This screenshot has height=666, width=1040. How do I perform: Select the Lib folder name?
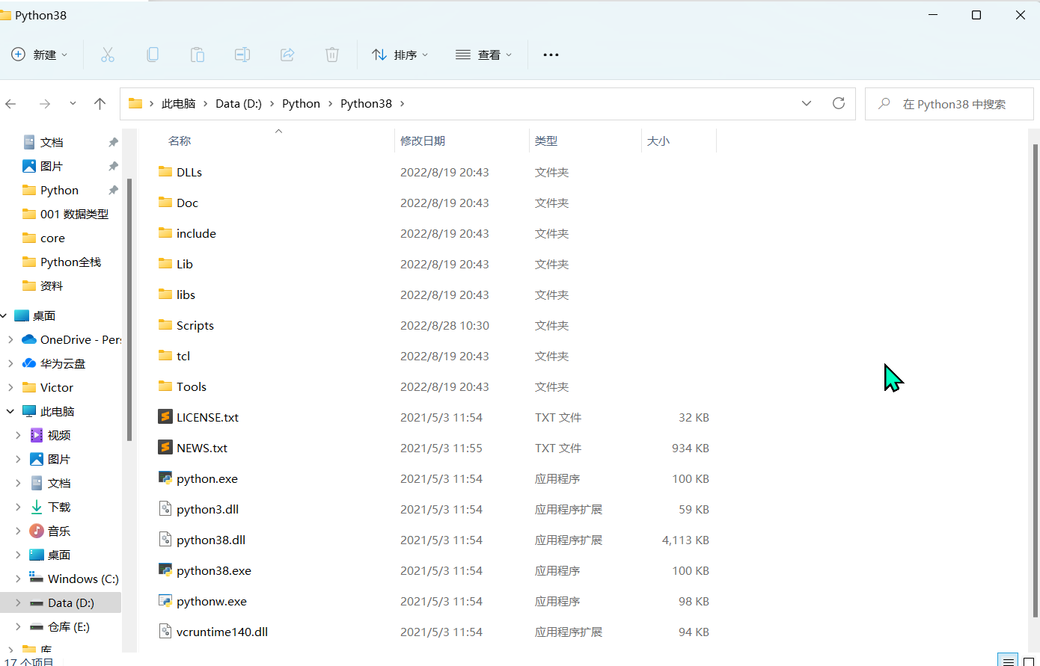(185, 264)
